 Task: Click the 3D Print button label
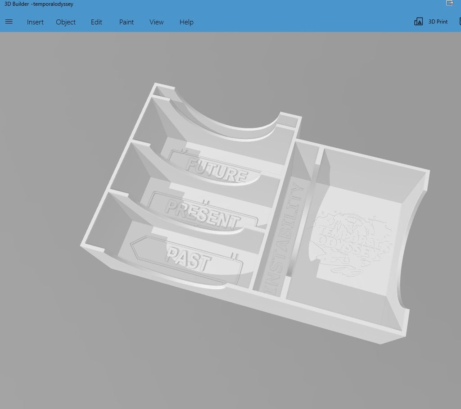tap(438, 22)
